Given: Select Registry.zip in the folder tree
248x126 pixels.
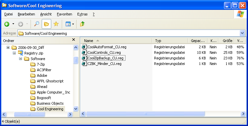Looking at the screenshot, I should tap(34, 53).
